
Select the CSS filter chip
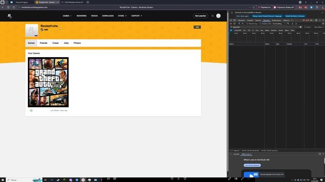(x=249, y=30)
